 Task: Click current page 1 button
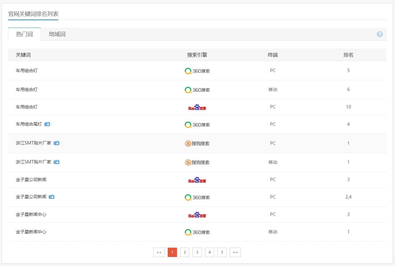click(172, 252)
